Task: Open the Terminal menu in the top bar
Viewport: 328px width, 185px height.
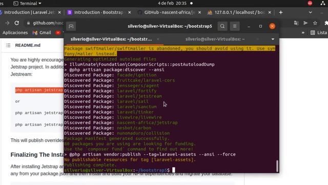Action: click(x=27, y=4)
